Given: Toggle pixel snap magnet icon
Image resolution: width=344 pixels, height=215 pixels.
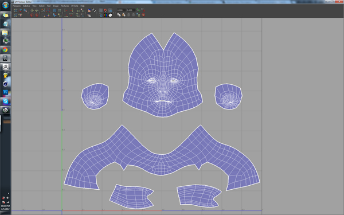Looking at the screenshot, I should coord(105,10).
